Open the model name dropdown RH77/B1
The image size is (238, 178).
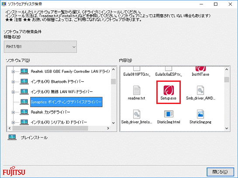40,47
